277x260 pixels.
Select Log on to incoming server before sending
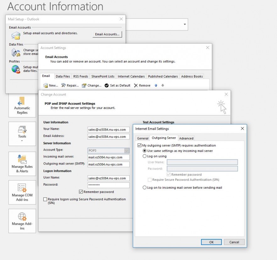(x=144, y=187)
